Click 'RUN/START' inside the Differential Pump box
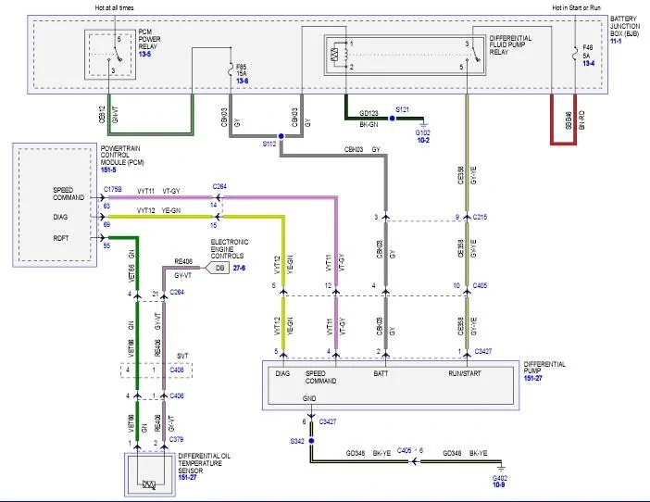Viewport: 650px width, 502px height. pos(465,373)
